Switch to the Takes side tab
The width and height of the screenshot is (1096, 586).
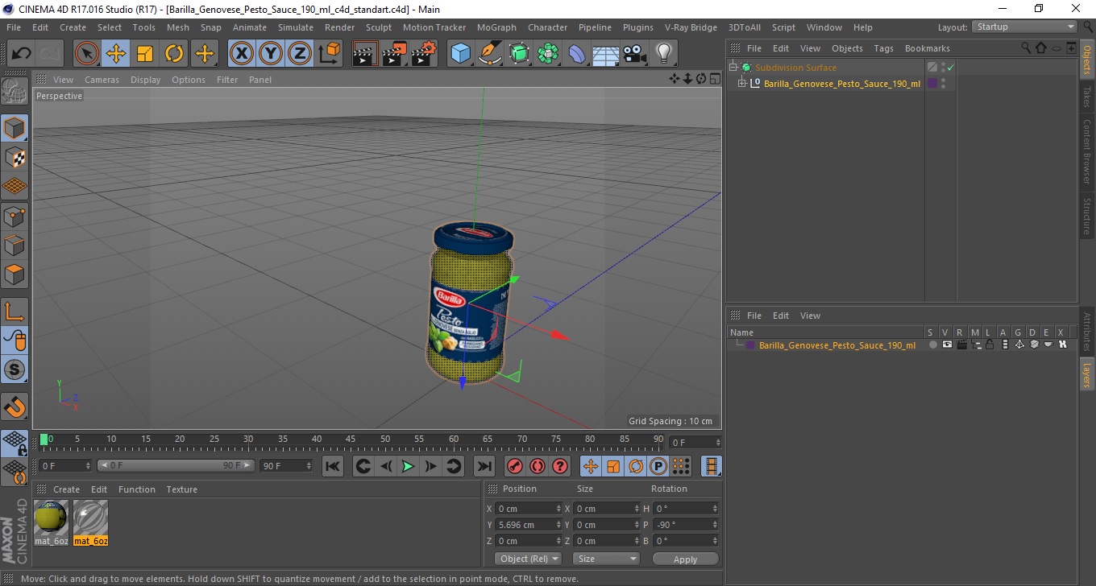1087,97
